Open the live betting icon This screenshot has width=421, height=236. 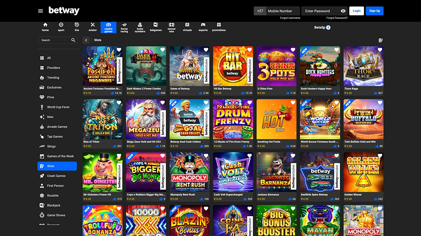[77, 27]
